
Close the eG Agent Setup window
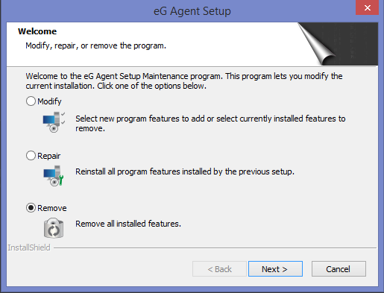(368, 7)
